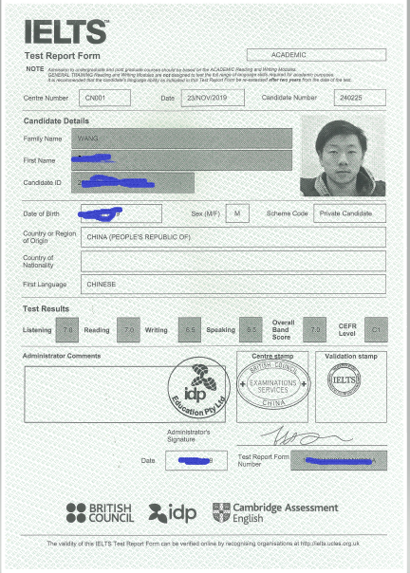Click the test date field 23/NOV/2019
The height and width of the screenshot is (573, 410).
pos(213,98)
